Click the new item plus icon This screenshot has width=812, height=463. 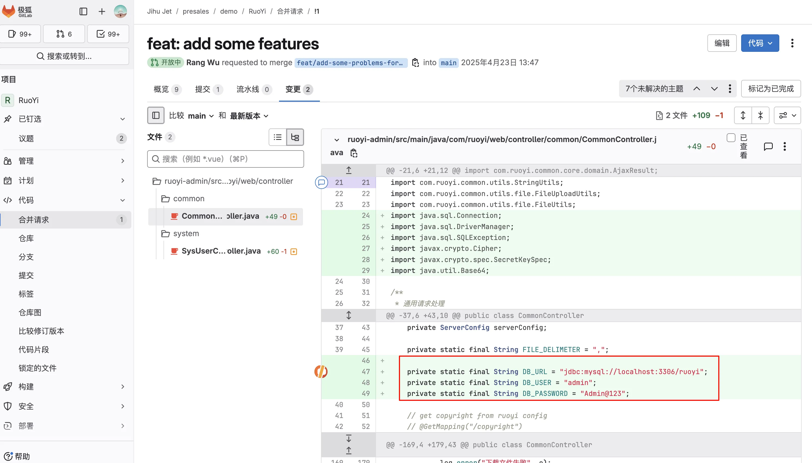102,11
